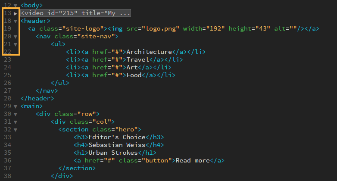Image resolution: width=337 pixels, height=181 pixels.
Task: Click the Food text on line 25
Action: click(x=134, y=75)
